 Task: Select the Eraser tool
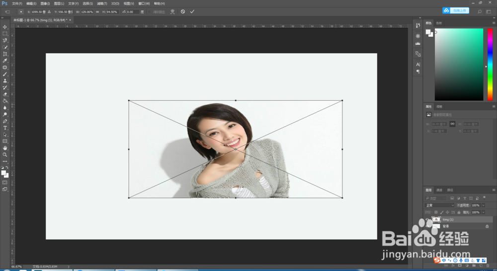pos(5,94)
